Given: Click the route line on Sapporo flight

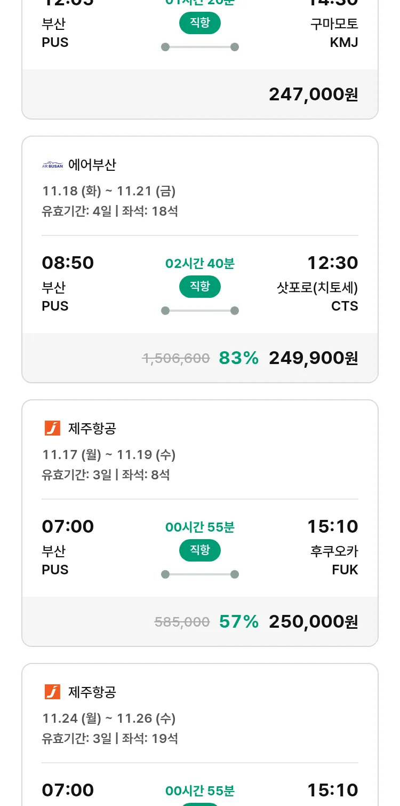Looking at the screenshot, I should tap(200, 311).
